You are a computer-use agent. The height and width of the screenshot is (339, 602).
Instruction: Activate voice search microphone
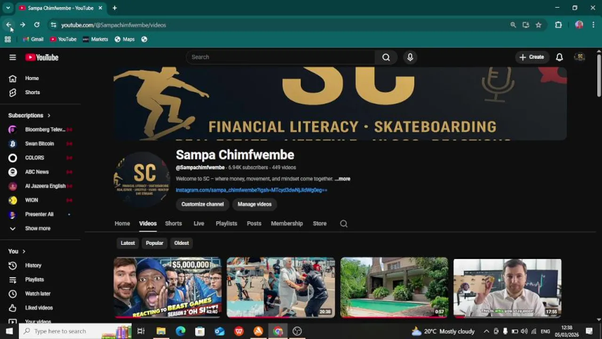point(410,57)
